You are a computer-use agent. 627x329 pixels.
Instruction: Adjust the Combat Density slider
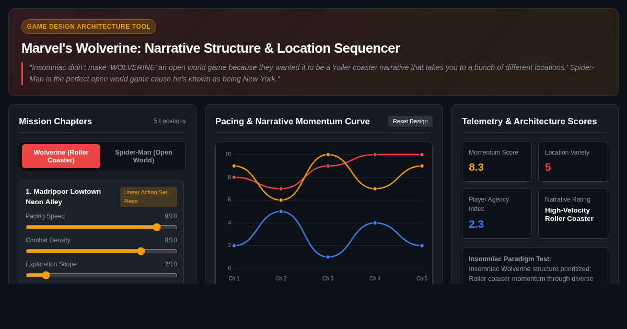coord(101,251)
